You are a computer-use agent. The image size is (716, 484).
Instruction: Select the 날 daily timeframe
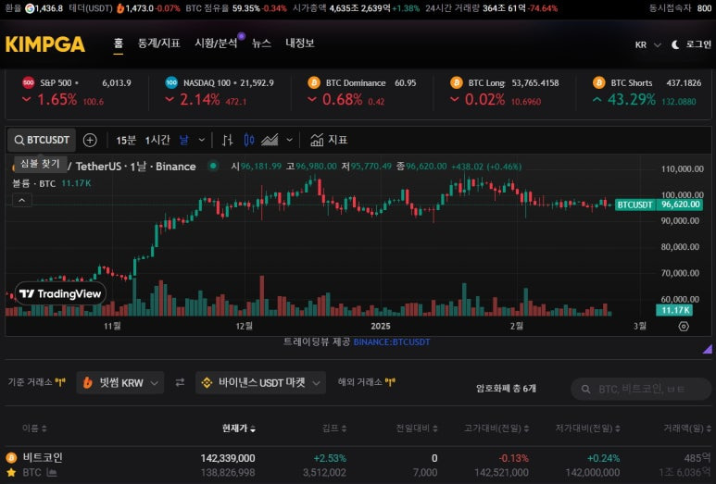click(183, 140)
